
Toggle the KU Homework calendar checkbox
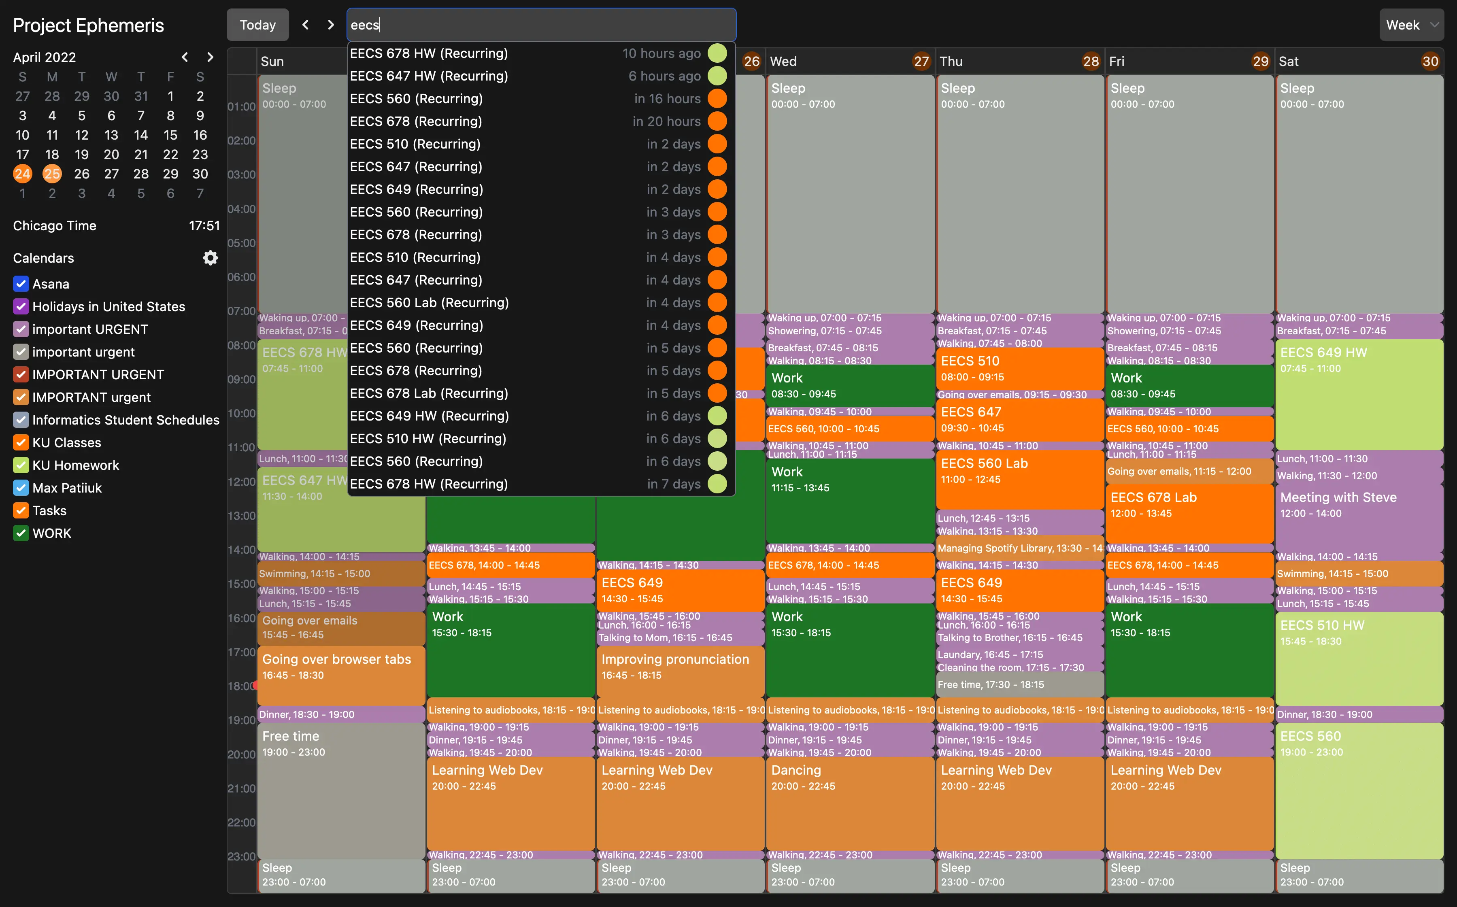(x=21, y=465)
